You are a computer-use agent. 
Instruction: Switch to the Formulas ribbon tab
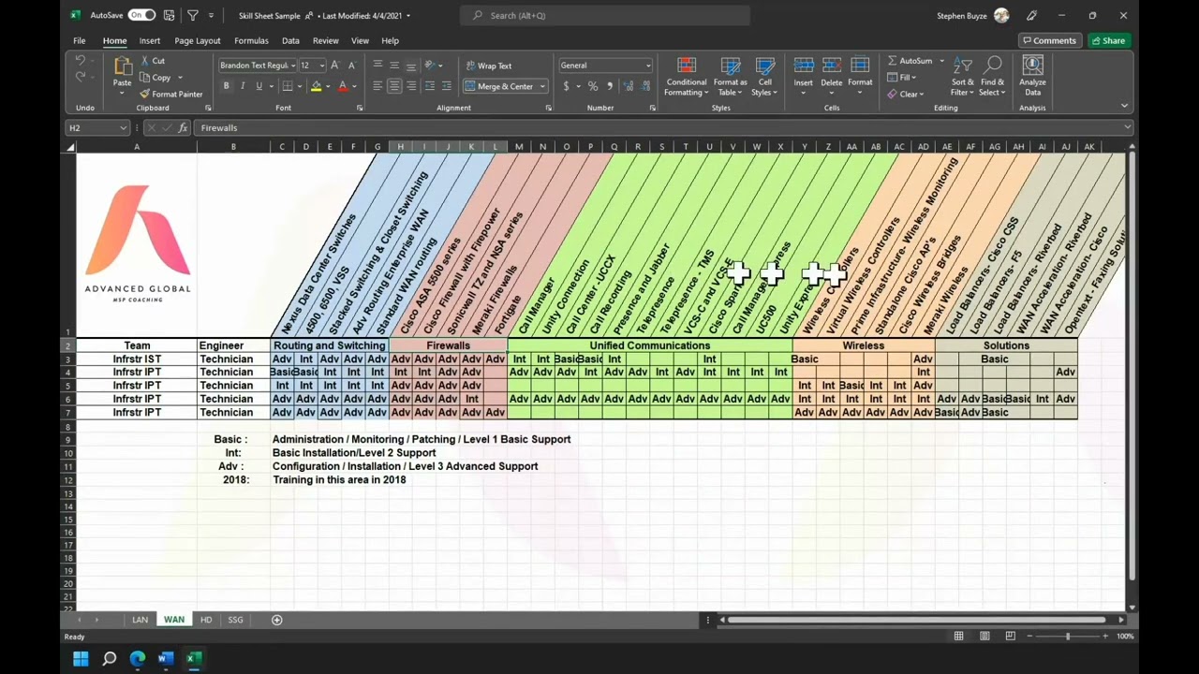[251, 40]
